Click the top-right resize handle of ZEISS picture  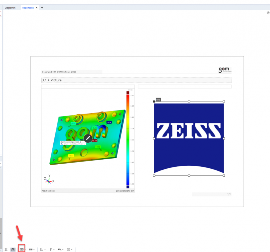(224, 101)
